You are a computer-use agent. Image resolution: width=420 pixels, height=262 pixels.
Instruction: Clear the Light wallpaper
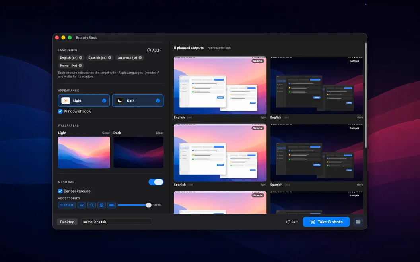pyautogui.click(x=106, y=133)
